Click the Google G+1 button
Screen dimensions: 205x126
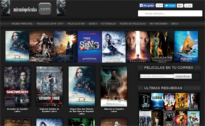180,6
